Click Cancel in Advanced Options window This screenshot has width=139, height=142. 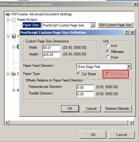pyautogui.click(x=122, y=135)
